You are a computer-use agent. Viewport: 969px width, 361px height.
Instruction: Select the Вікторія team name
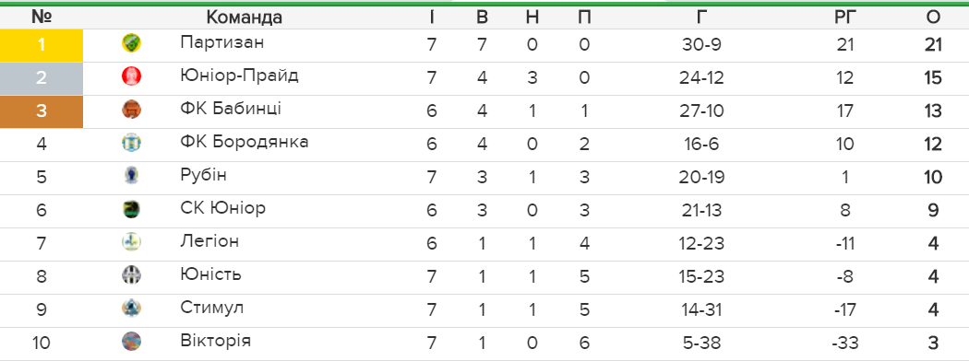[216, 341]
